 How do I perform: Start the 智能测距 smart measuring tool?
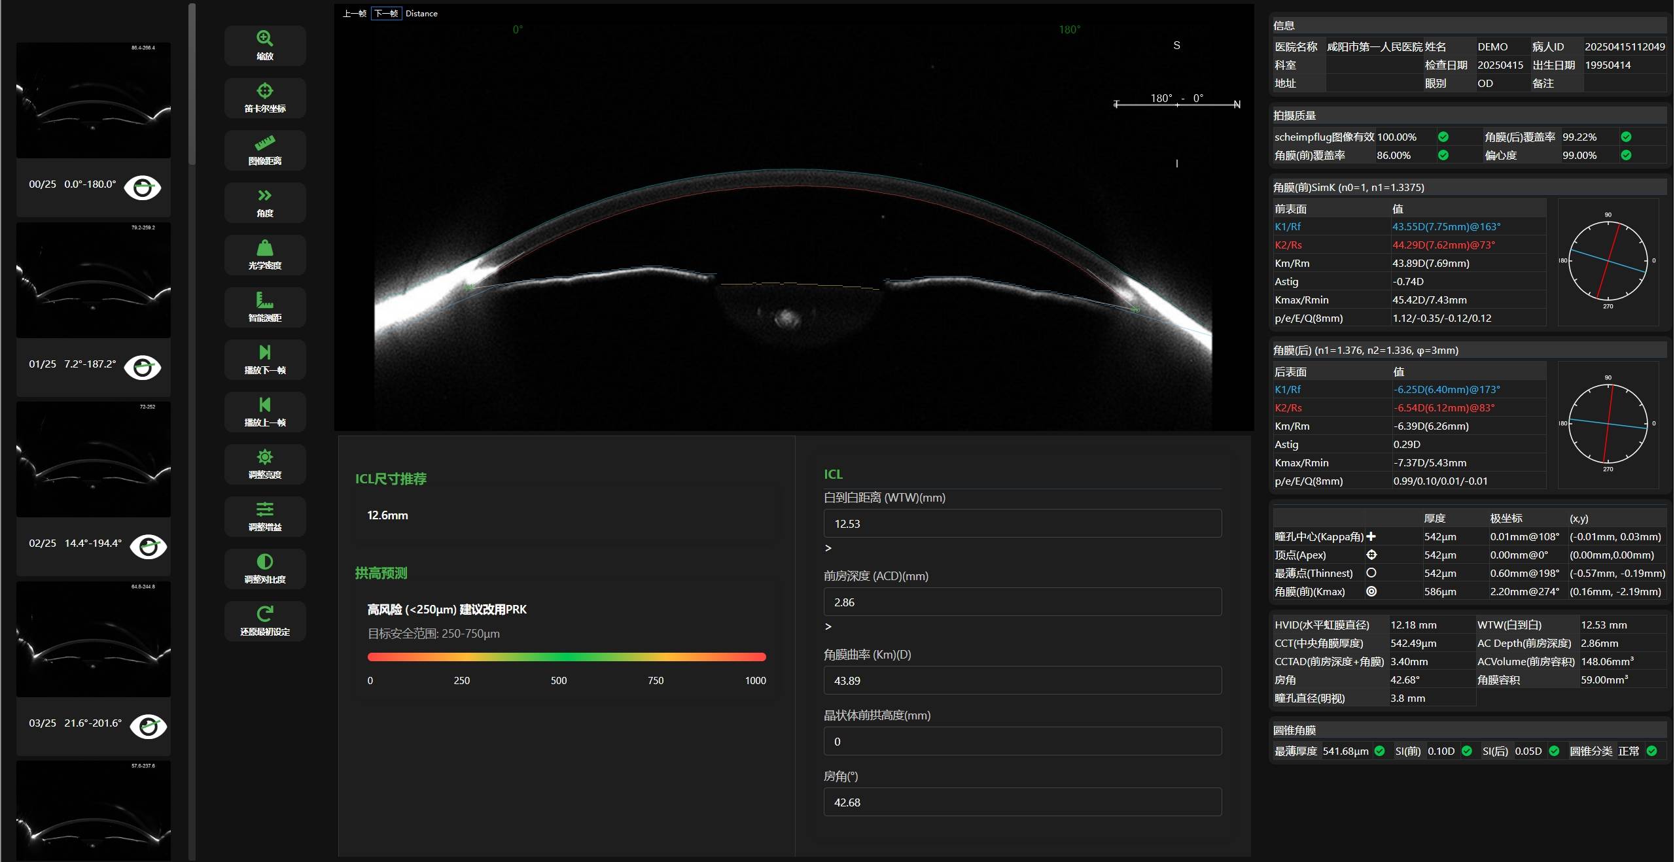(x=265, y=307)
